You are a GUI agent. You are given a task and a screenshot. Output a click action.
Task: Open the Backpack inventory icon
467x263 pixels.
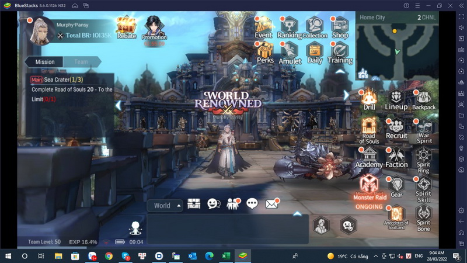[x=423, y=99]
